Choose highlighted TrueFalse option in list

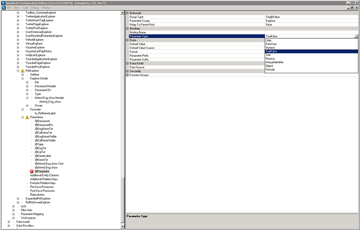311,51
